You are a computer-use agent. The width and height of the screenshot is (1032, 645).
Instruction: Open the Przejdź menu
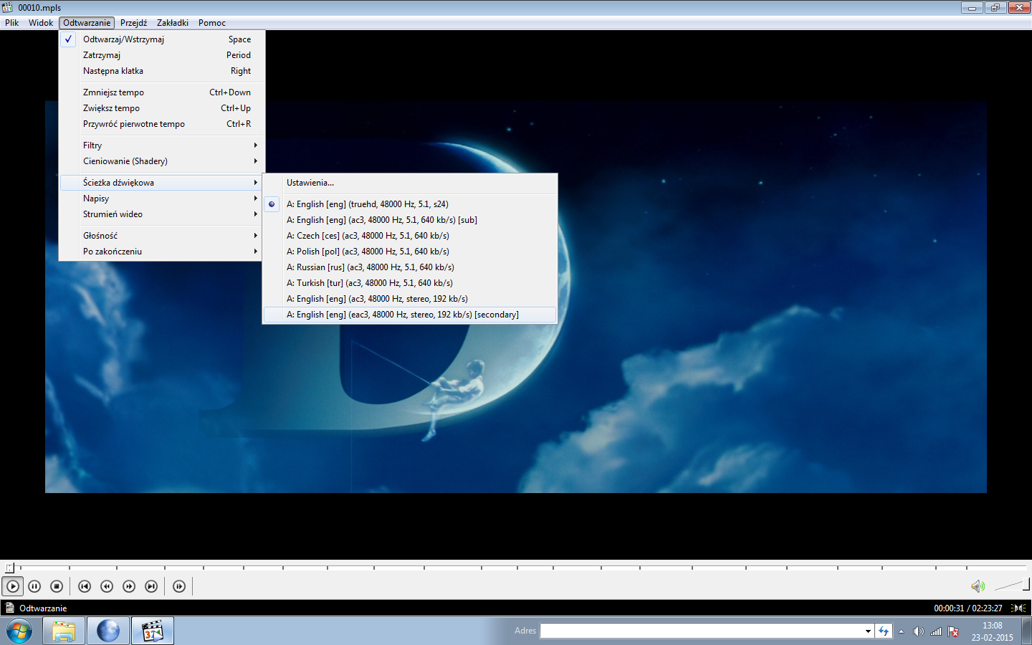pos(133,23)
